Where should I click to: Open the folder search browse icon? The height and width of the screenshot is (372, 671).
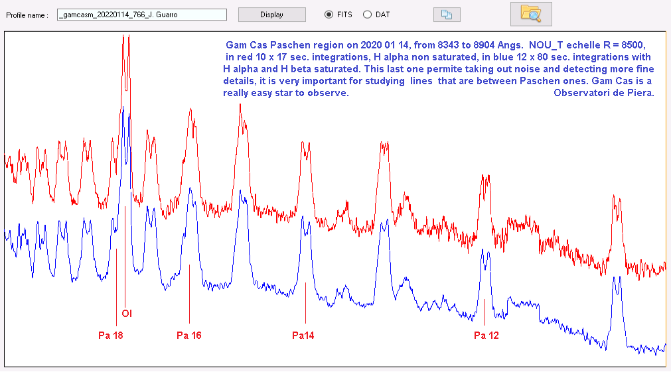(x=531, y=14)
